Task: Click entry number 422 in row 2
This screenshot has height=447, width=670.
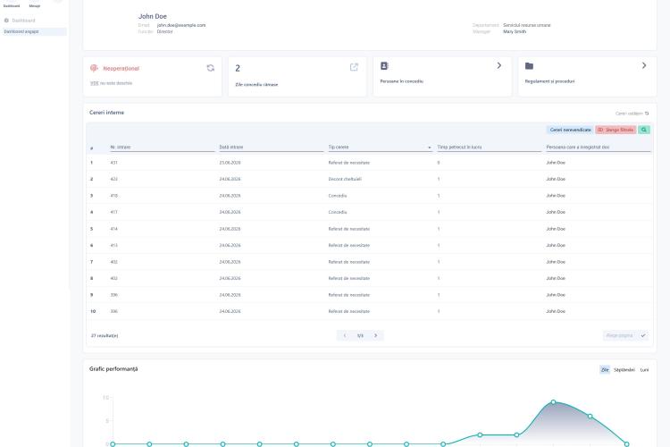Action: 113,179
